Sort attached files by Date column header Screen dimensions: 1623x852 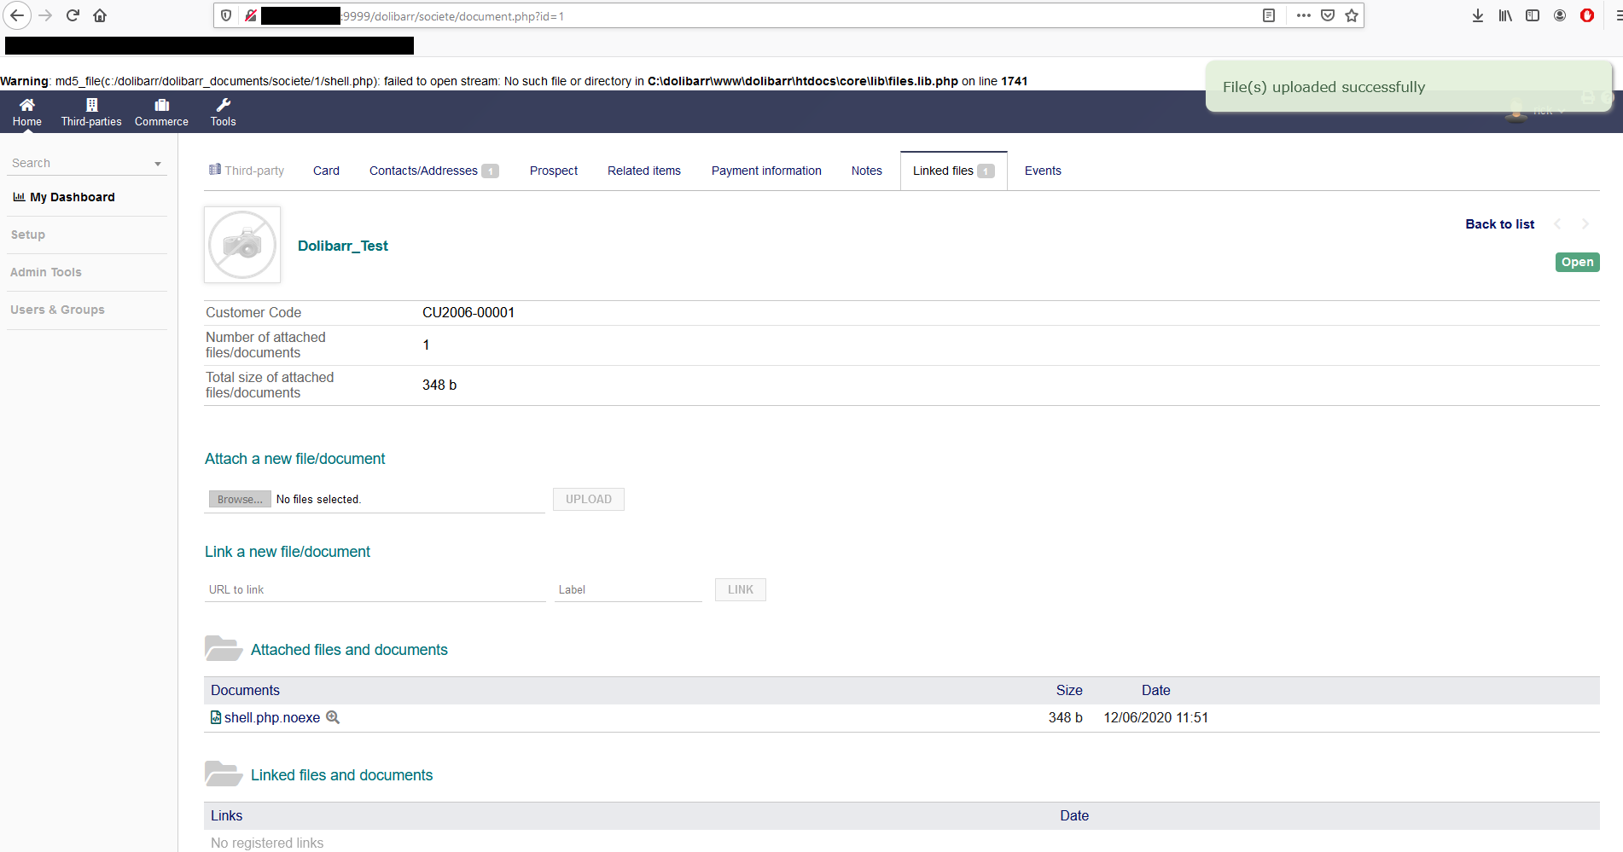coord(1156,690)
